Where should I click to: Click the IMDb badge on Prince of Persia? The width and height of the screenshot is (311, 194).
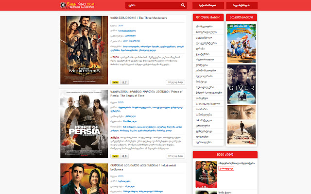[115, 156]
